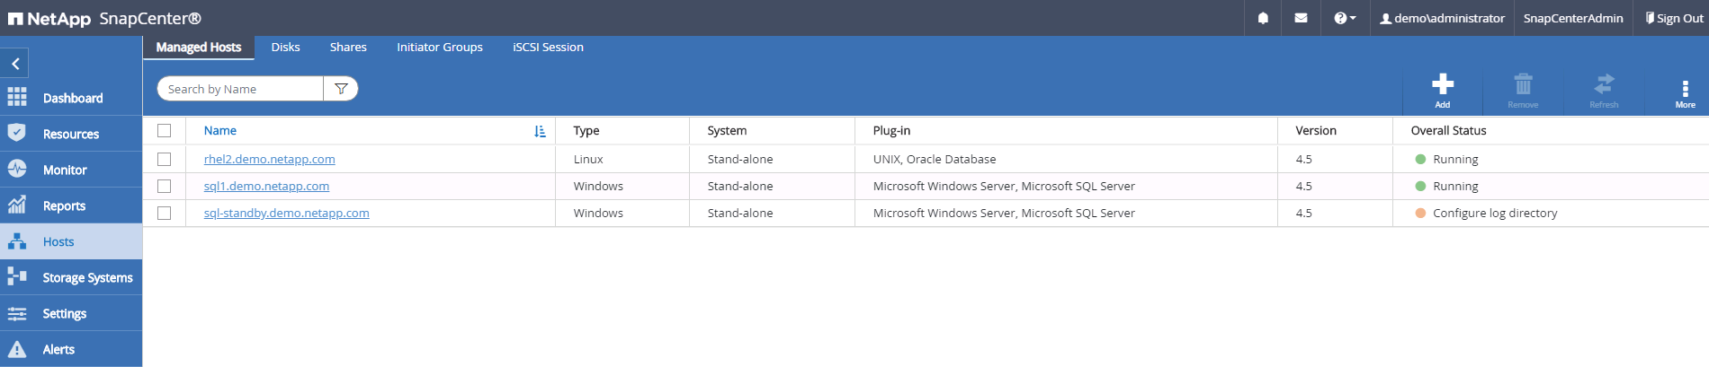Open the sql-standby.demo.netapp.com host link
This screenshot has height=367, width=1709.
(286, 213)
